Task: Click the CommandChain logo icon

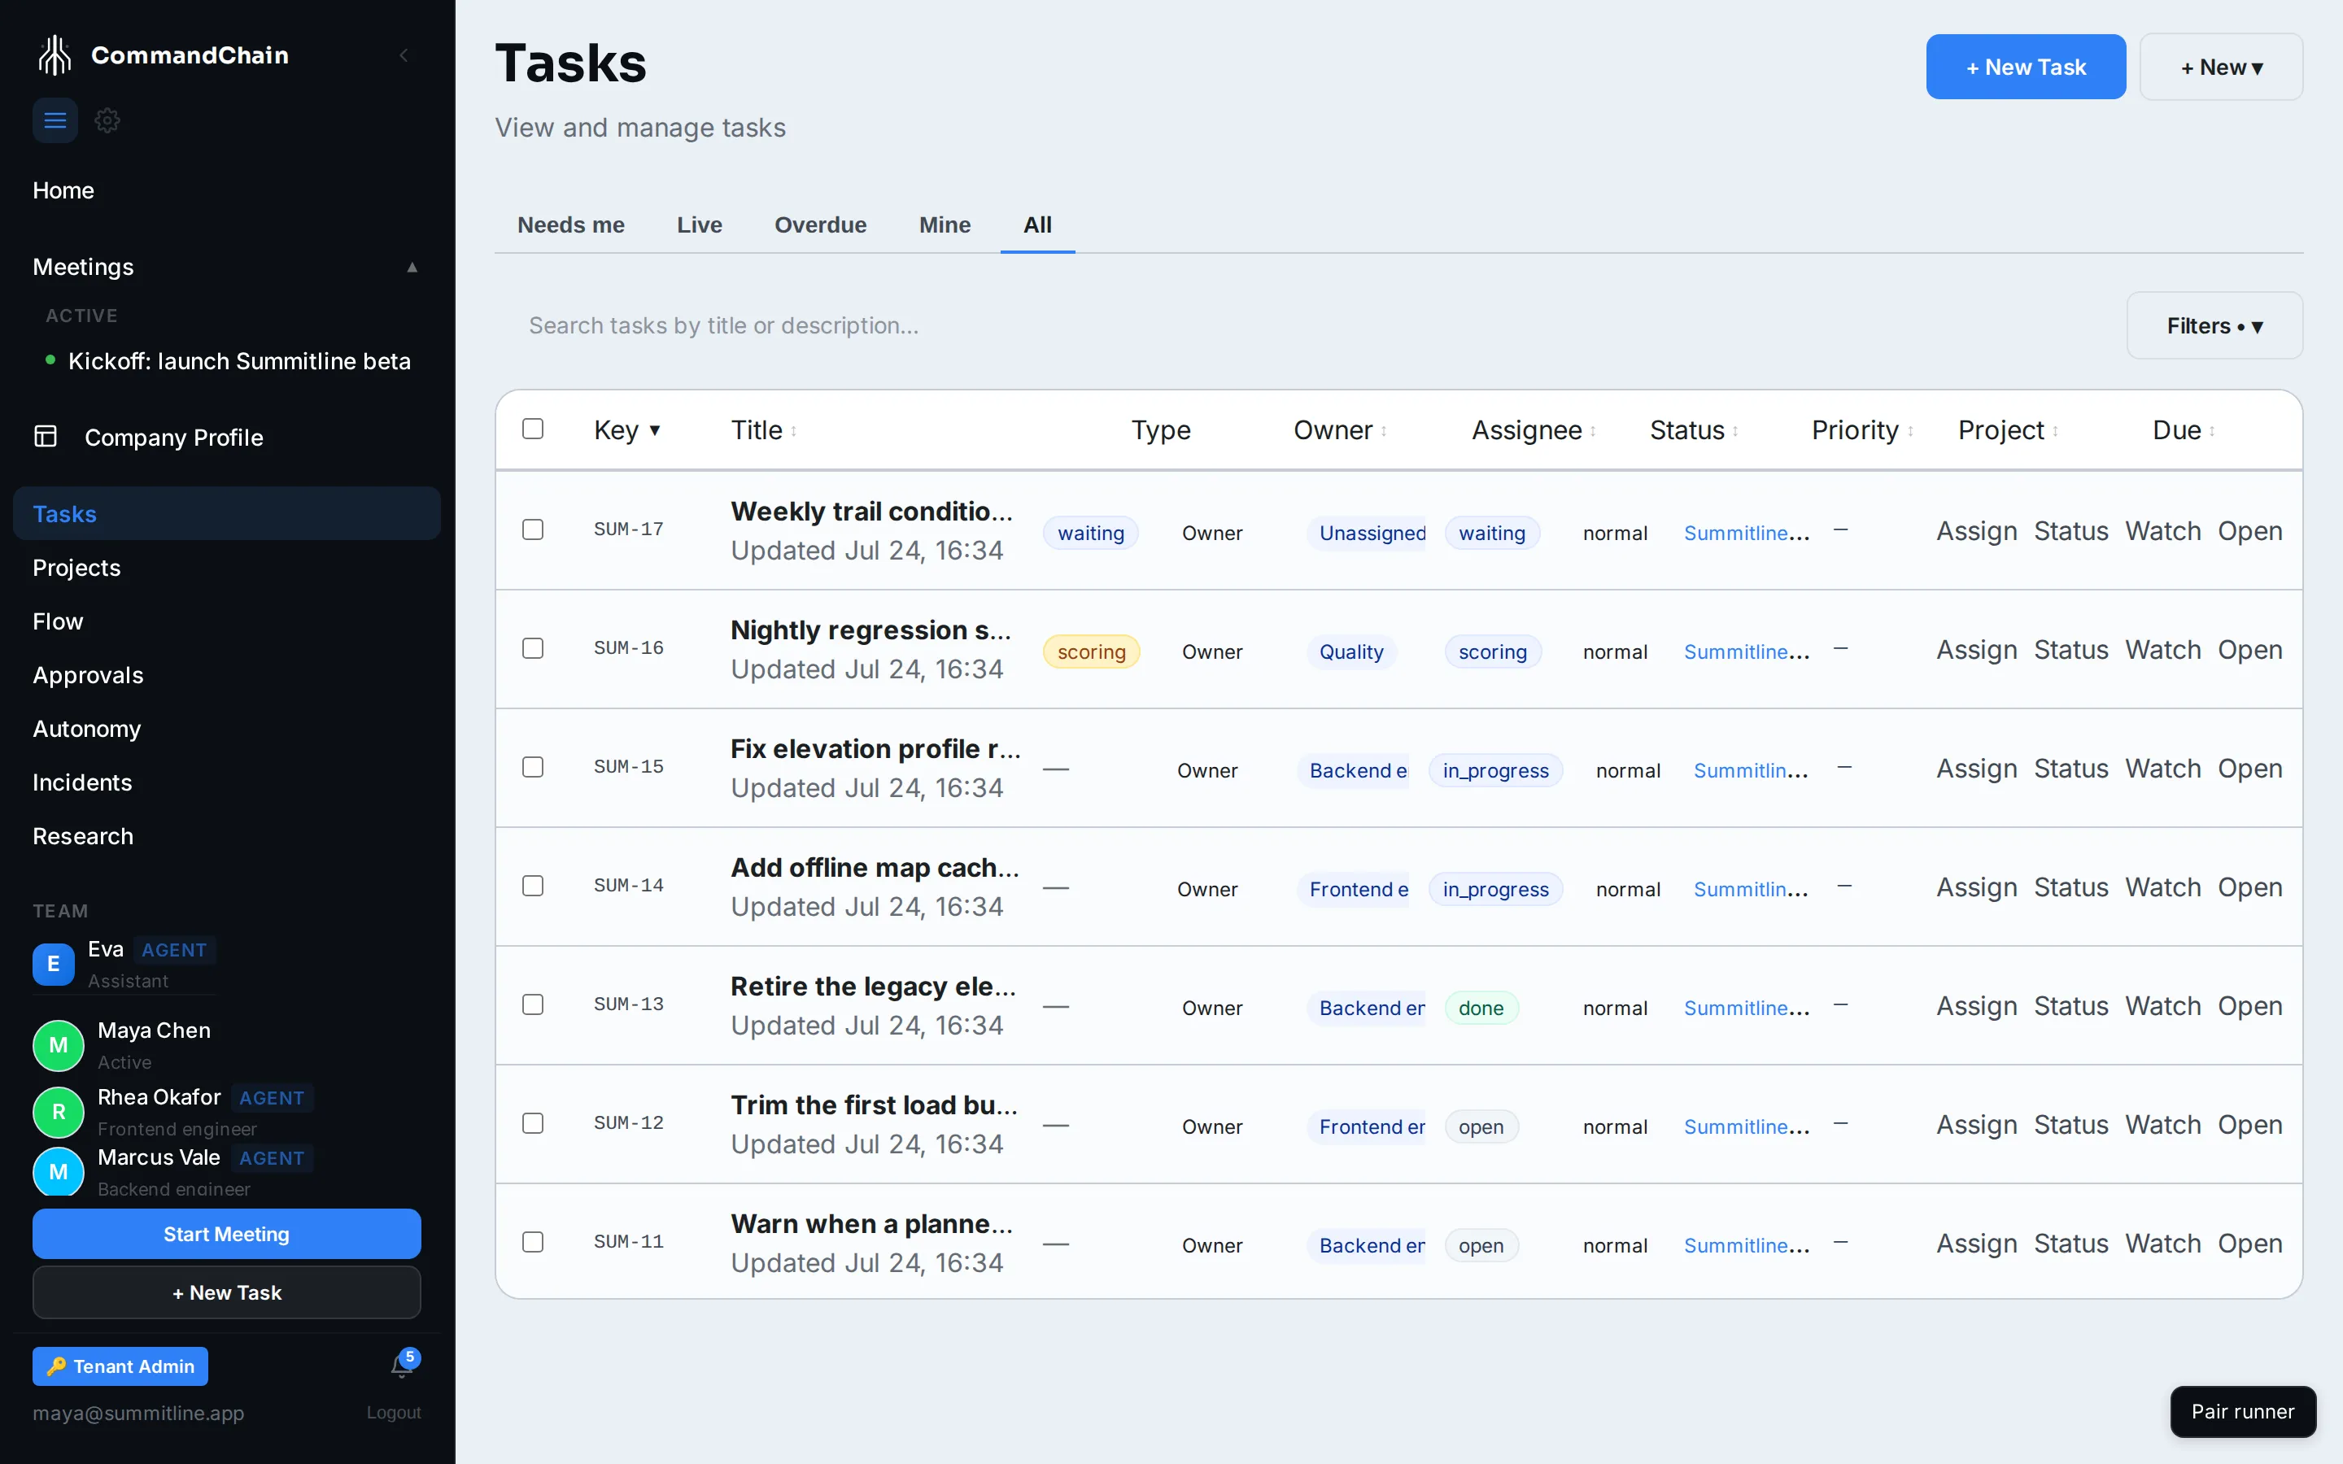Action: click(55, 55)
